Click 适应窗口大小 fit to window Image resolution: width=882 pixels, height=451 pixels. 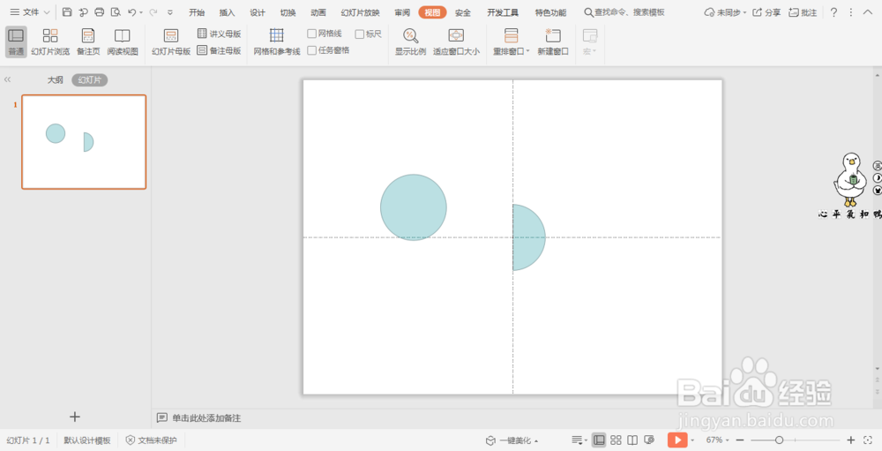[x=456, y=42]
